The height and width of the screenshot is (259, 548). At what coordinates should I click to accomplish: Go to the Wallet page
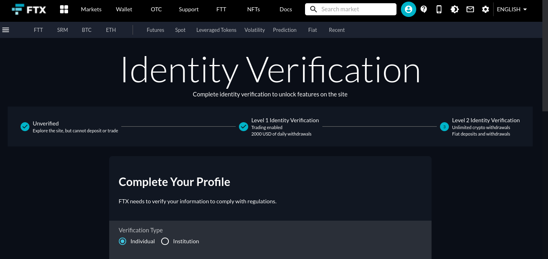pyautogui.click(x=124, y=9)
